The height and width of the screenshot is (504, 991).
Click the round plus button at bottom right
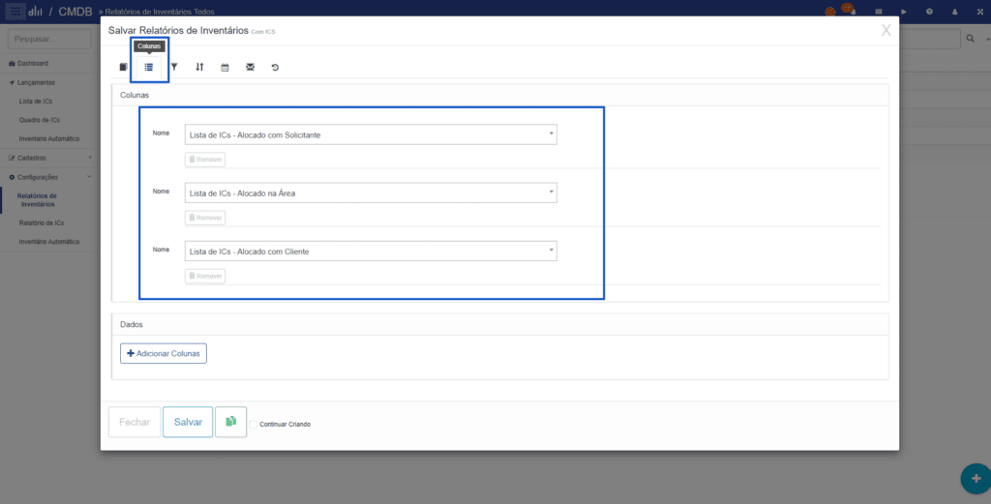pyautogui.click(x=976, y=478)
